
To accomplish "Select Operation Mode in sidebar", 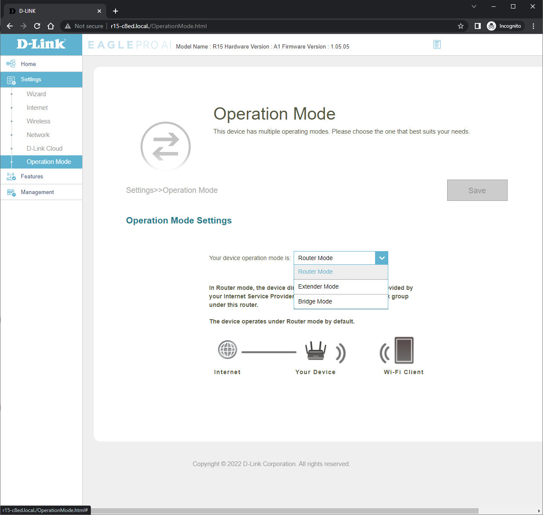I will click(x=41, y=162).
